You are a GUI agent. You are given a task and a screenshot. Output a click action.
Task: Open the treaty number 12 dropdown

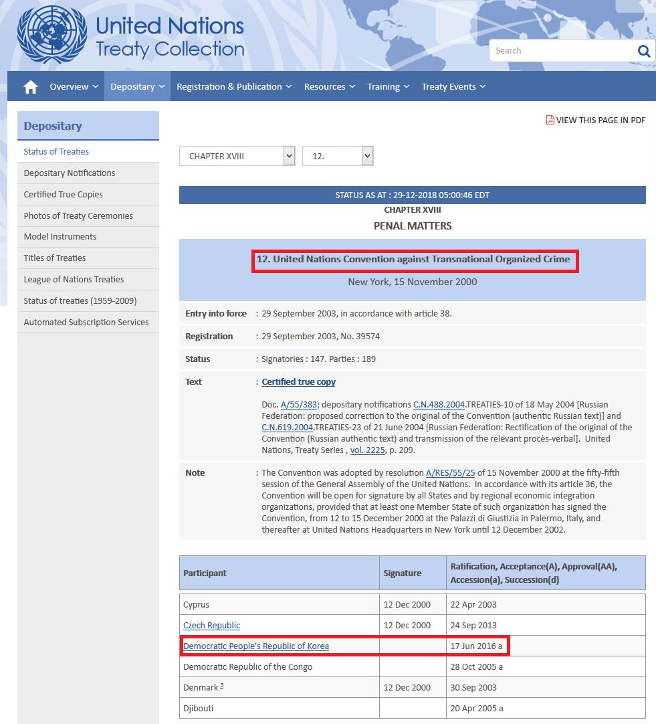coord(338,156)
